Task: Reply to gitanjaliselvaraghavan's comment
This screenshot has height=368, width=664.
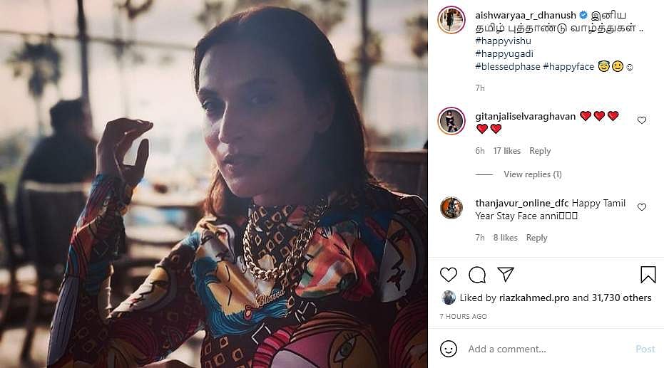Action: pyautogui.click(x=540, y=151)
